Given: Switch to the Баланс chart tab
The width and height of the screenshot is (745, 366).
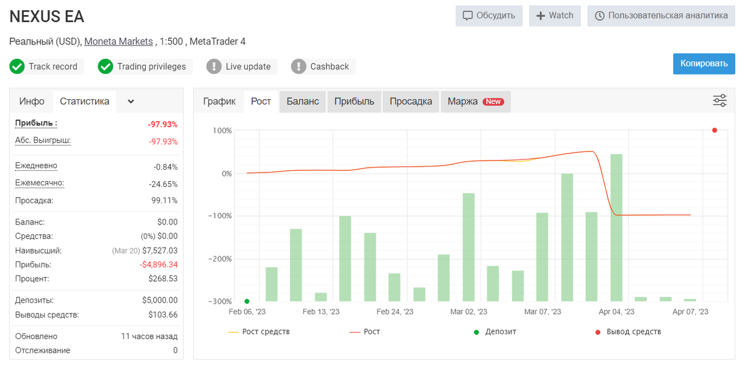Looking at the screenshot, I should (x=303, y=101).
